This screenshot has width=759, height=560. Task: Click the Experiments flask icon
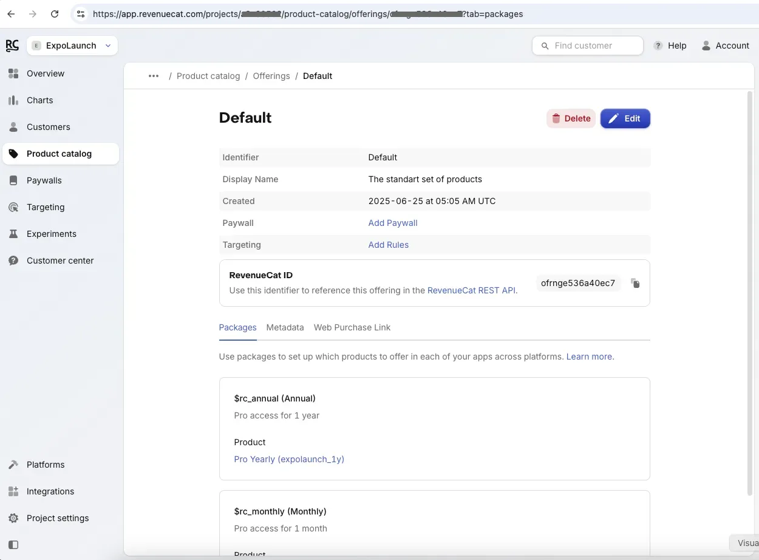coord(13,234)
